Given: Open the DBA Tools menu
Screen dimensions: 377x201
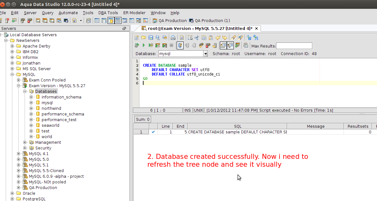Looking at the screenshot, I should coord(108,13).
